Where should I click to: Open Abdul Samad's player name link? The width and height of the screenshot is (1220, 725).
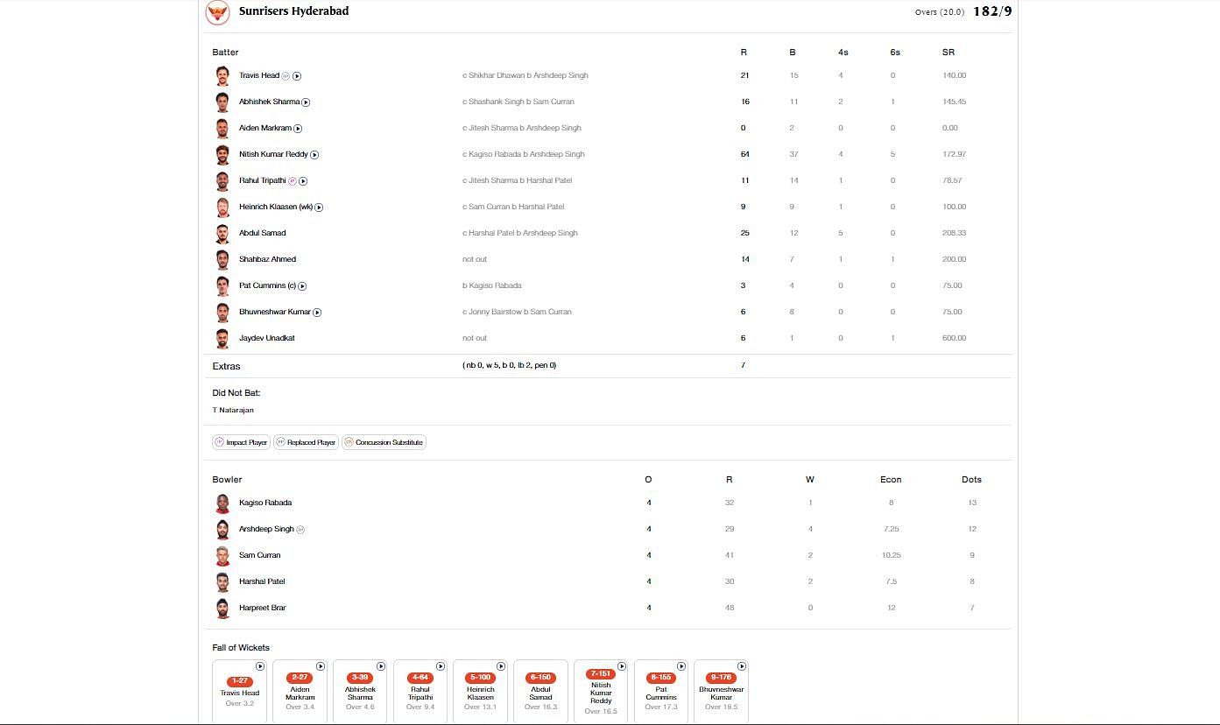pyautogui.click(x=262, y=233)
